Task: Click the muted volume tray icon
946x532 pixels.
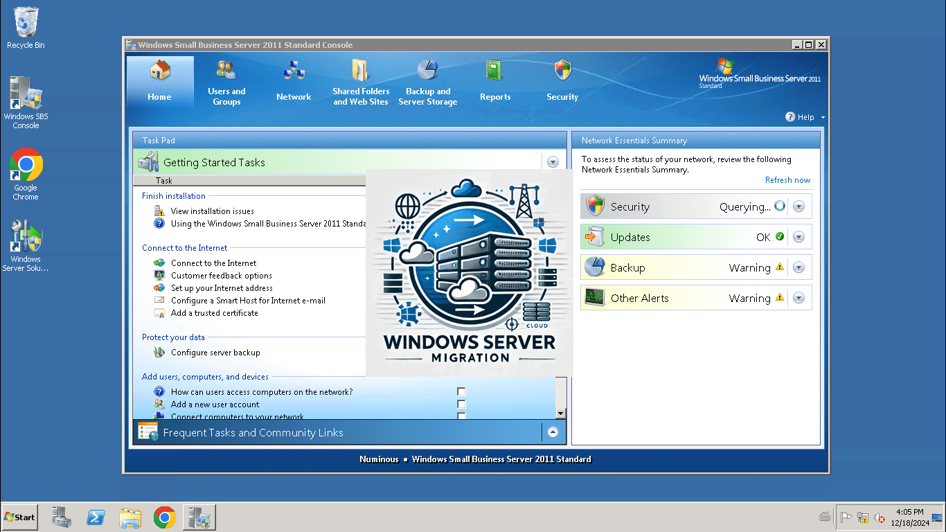Action: point(880,517)
